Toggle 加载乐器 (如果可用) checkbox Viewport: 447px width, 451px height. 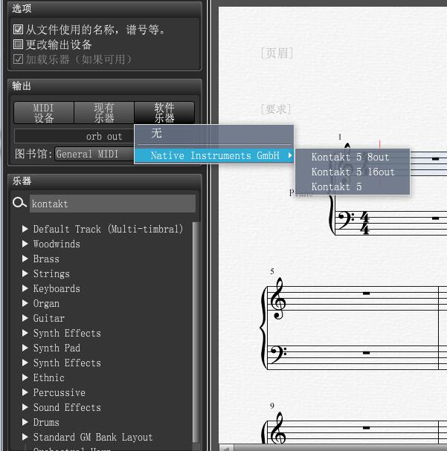(19, 59)
